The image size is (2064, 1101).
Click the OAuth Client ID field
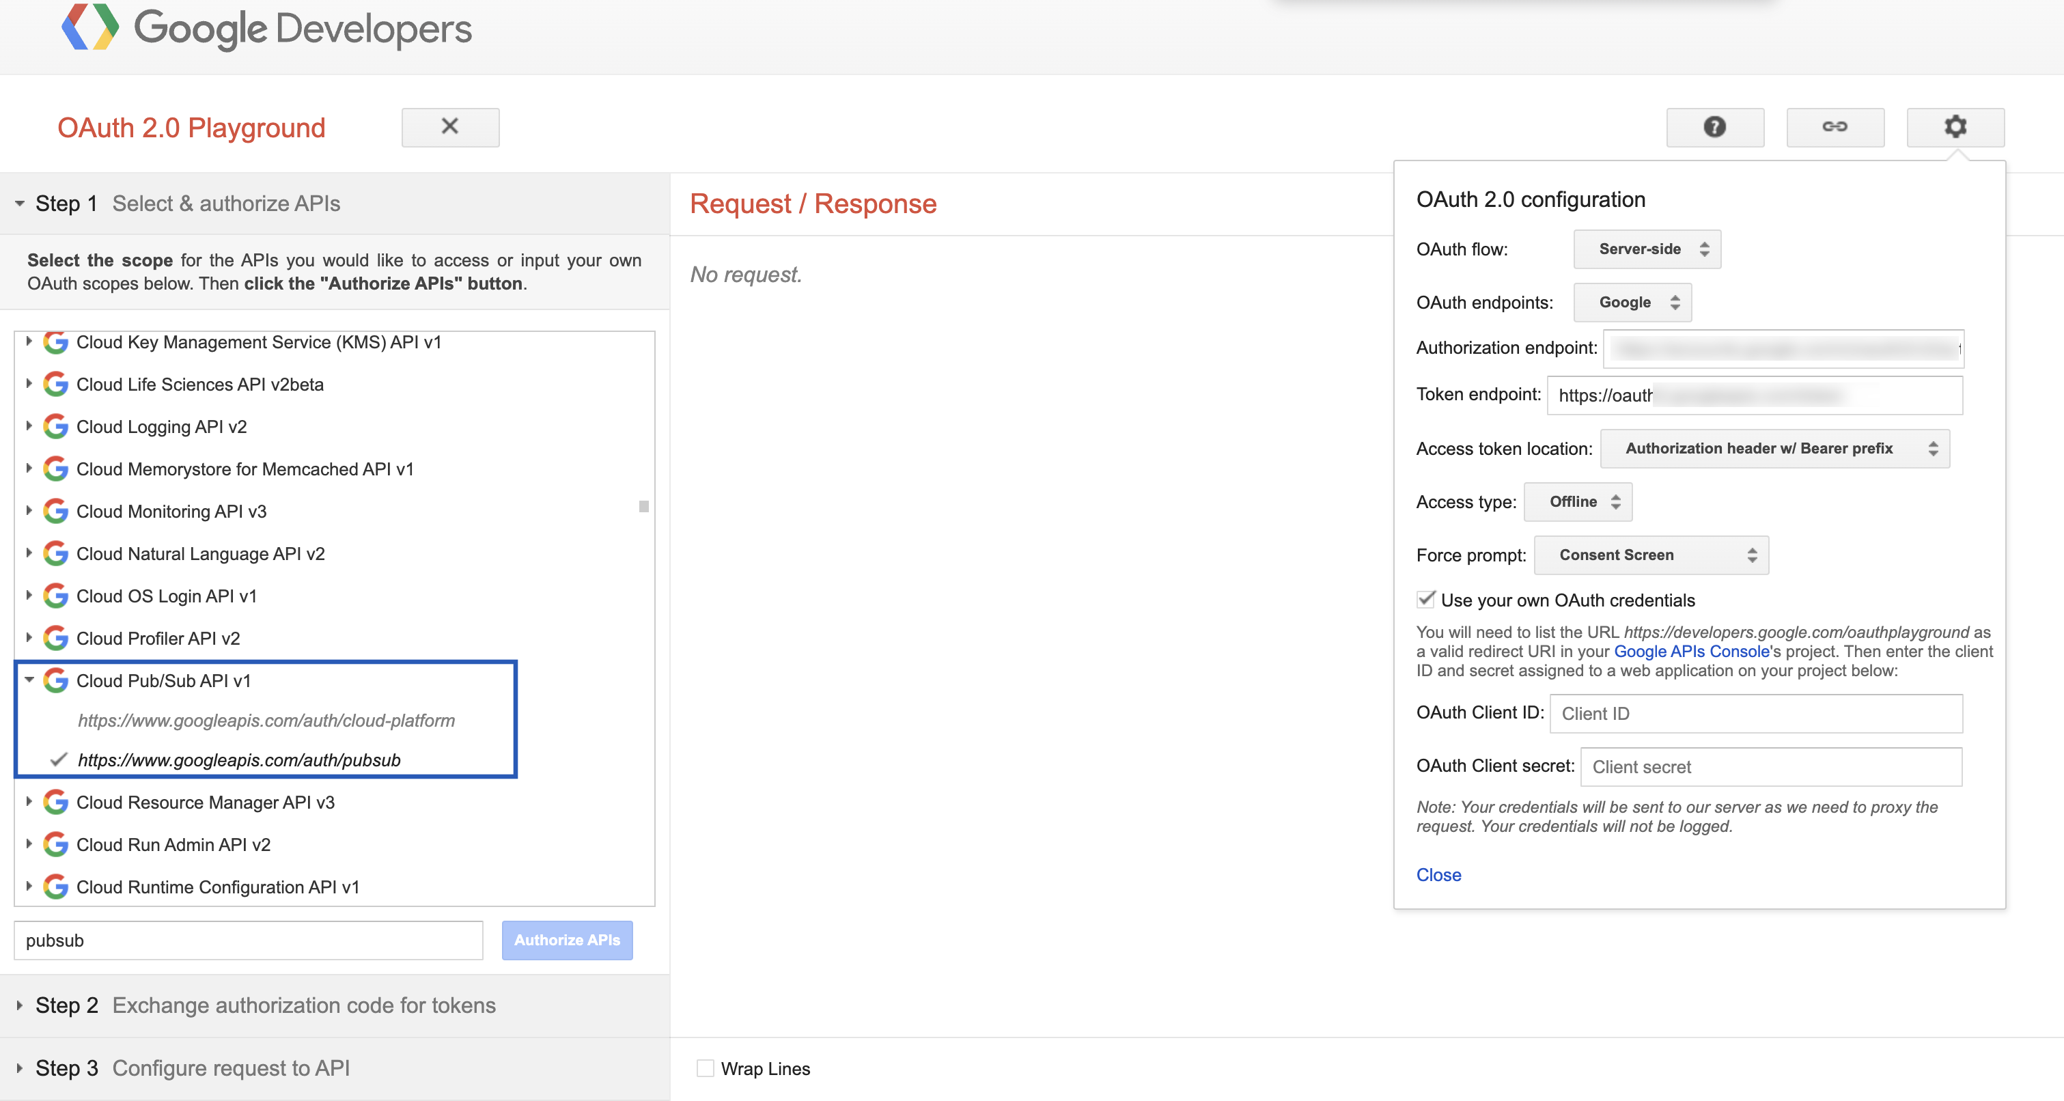(x=1755, y=713)
